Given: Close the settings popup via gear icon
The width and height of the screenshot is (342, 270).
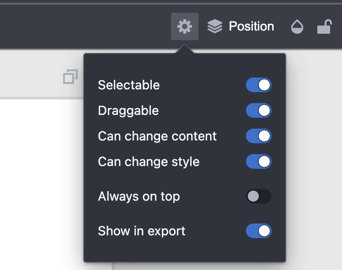Looking at the screenshot, I should [x=185, y=26].
